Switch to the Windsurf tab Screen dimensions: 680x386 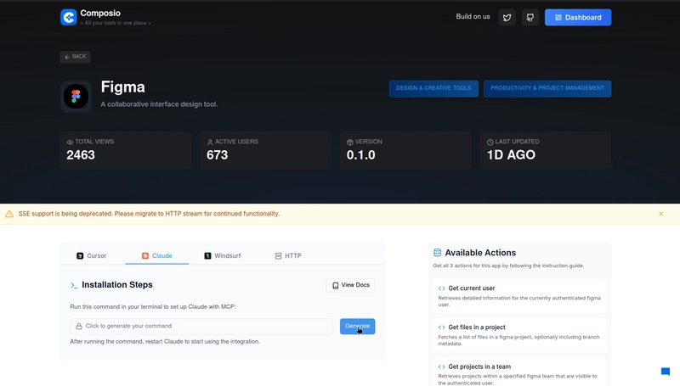[x=223, y=255]
